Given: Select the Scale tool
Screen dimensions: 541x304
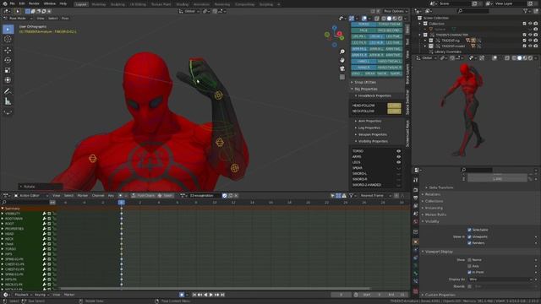Looking at the screenshot, I should tap(8, 70).
